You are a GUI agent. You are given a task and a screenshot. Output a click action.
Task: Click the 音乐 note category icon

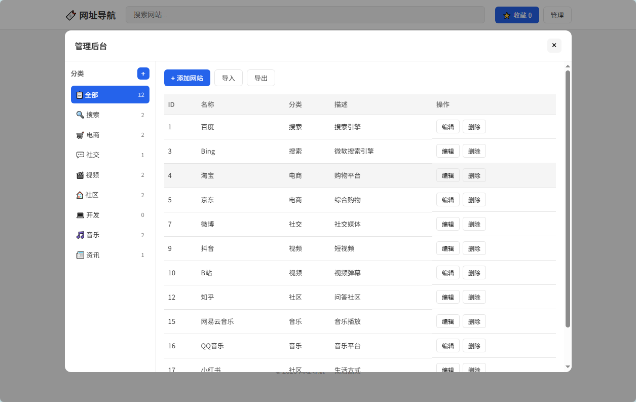click(80, 235)
